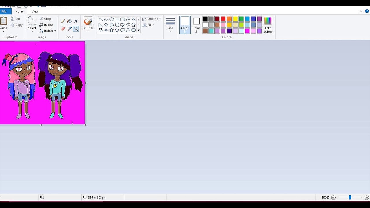Viewport: 370px width, 208px height.
Task: Click the Crop button
Action: coord(45,19)
